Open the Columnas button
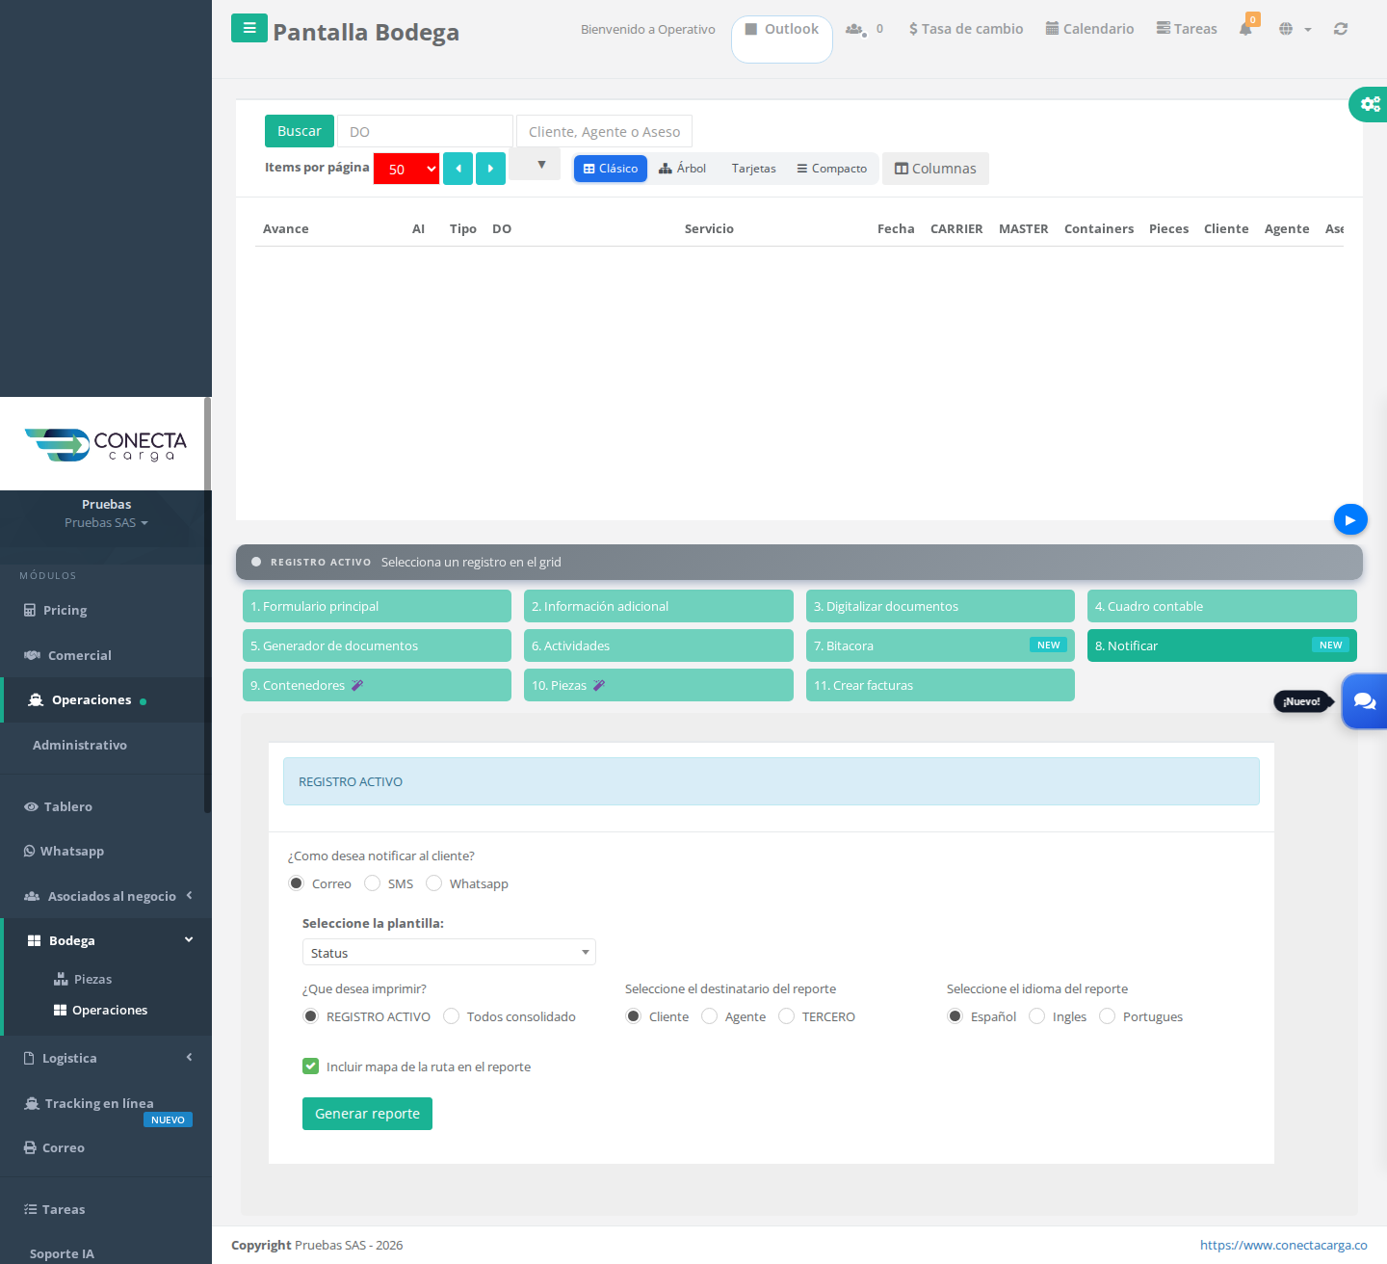 [935, 169]
